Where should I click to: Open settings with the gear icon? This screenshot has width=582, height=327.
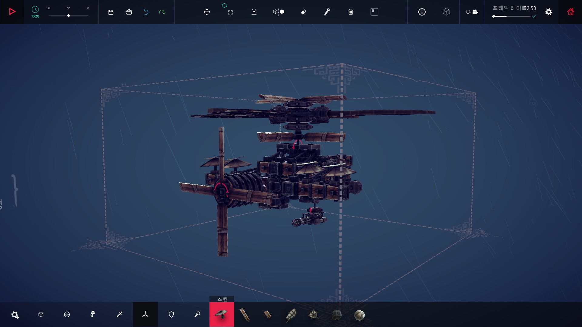point(548,12)
